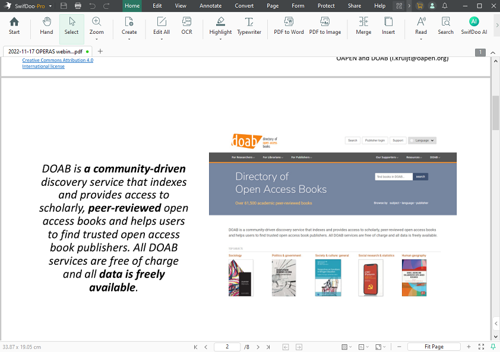500x352 pixels.
Task: Go to first page button
Action: click(195, 347)
